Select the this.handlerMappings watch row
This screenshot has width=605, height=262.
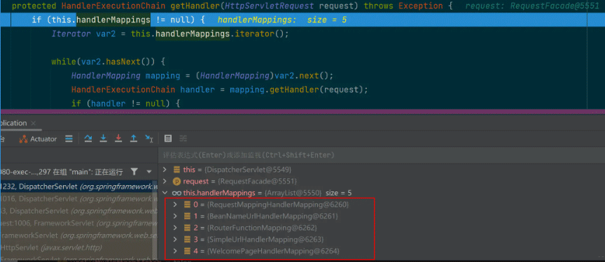381,193
